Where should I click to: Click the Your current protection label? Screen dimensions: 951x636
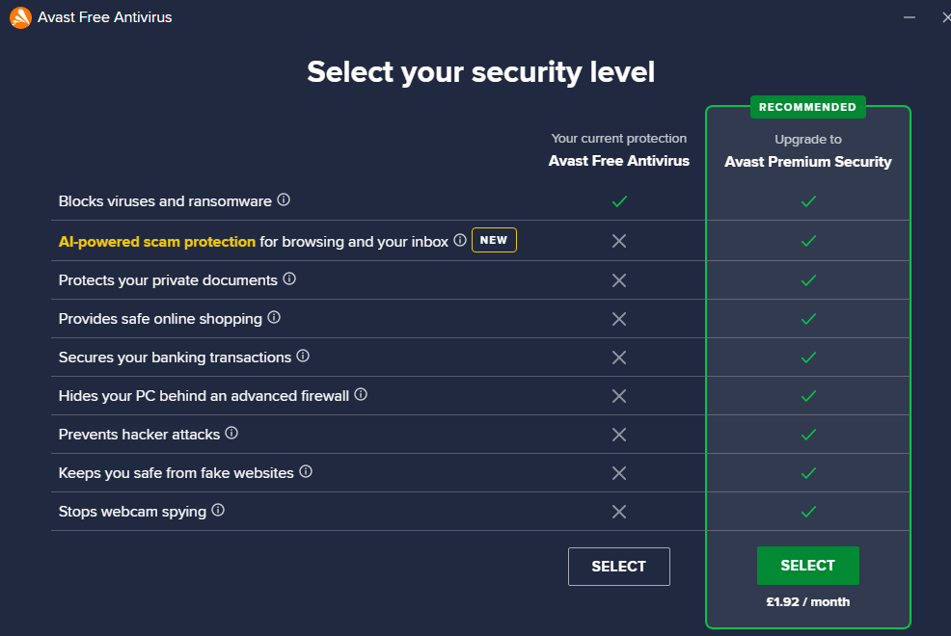pyautogui.click(x=618, y=139)
